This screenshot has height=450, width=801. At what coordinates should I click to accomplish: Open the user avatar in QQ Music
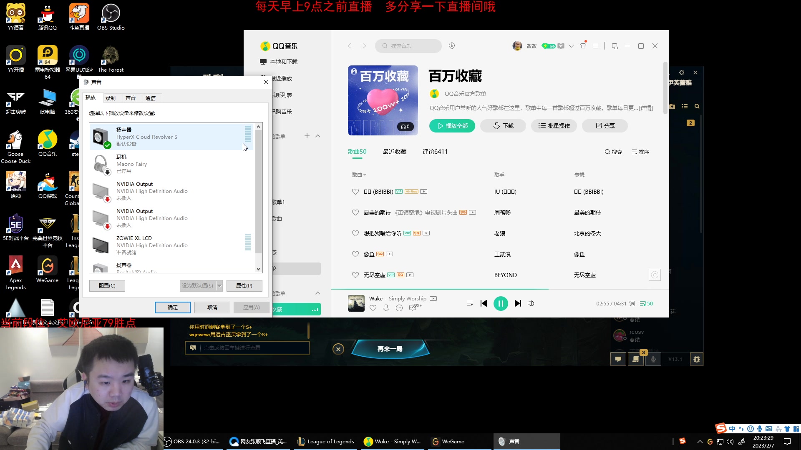(x=517, y=46)
